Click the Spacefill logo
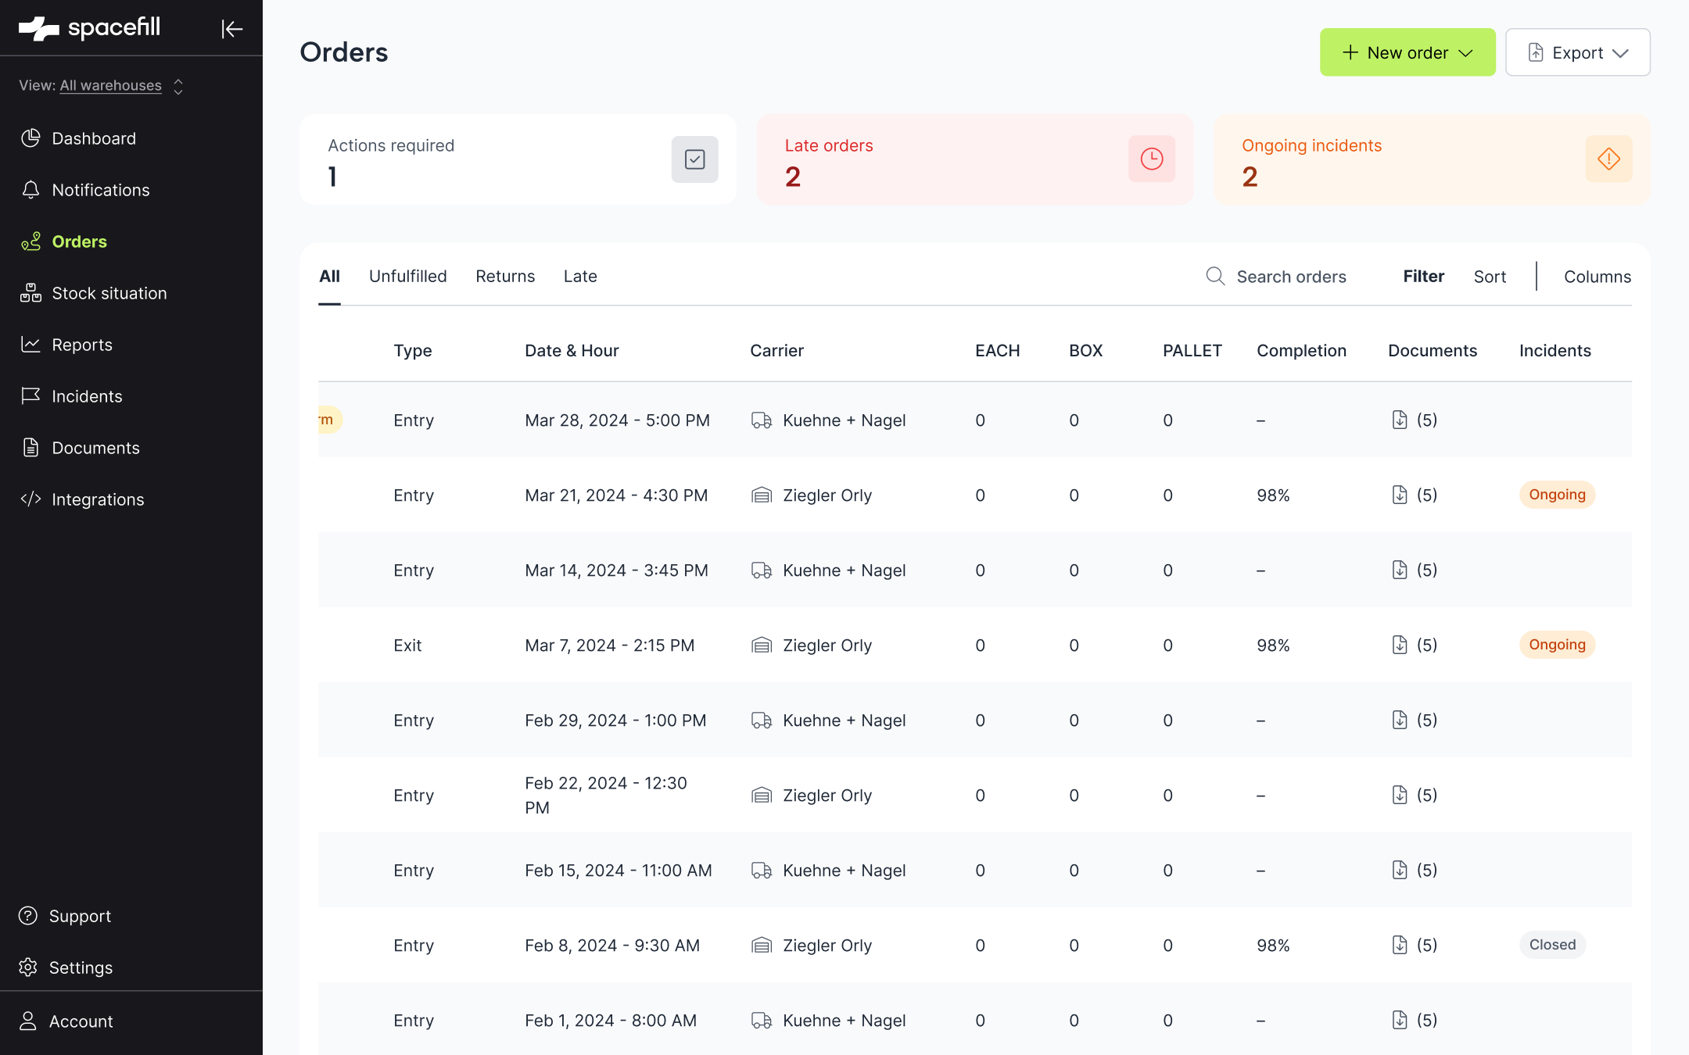 point(89,28)
